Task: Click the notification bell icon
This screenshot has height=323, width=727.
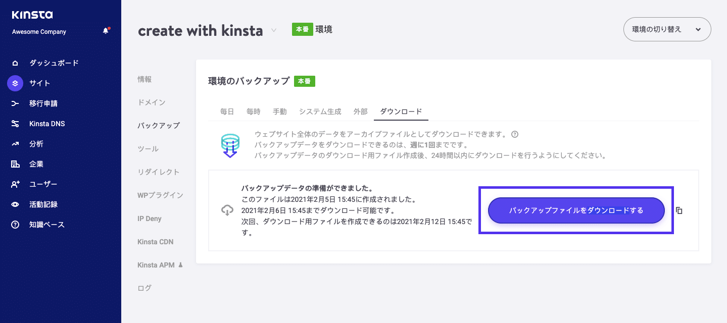Action: point(106,31)
